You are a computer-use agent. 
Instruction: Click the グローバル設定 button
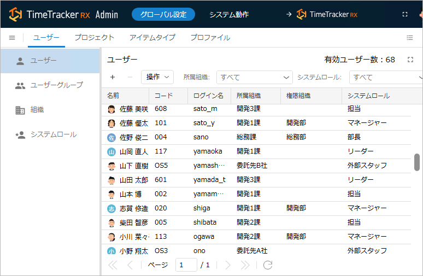[163, 14]
